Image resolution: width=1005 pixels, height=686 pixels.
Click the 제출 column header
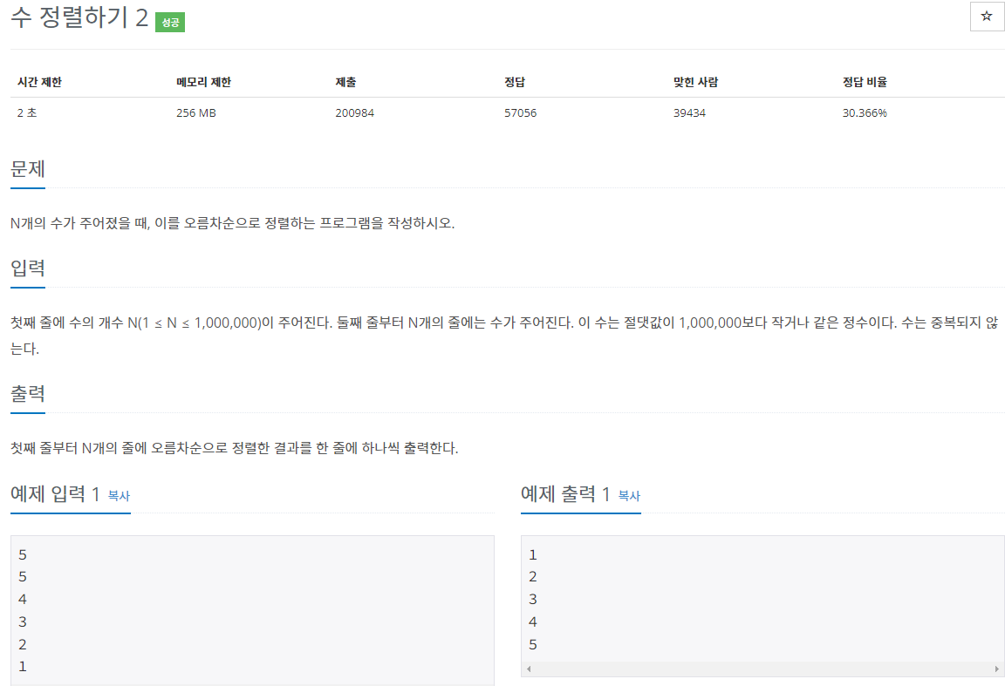click(345, 82)
